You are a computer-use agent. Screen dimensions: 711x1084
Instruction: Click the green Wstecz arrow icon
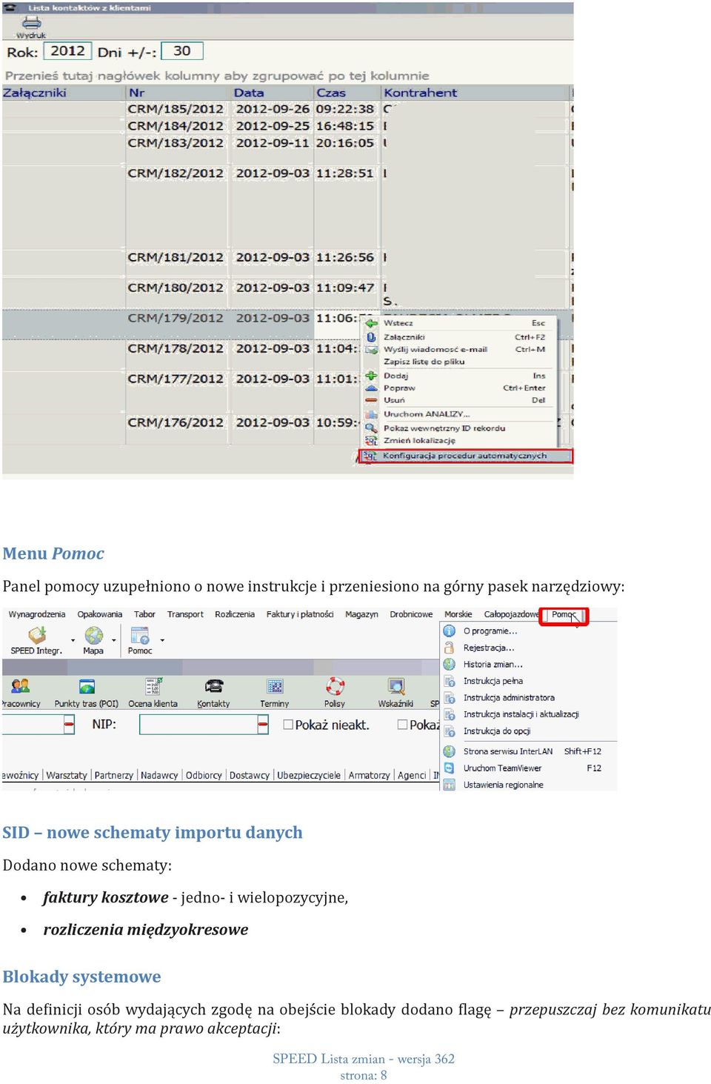[x=371, y=323]
